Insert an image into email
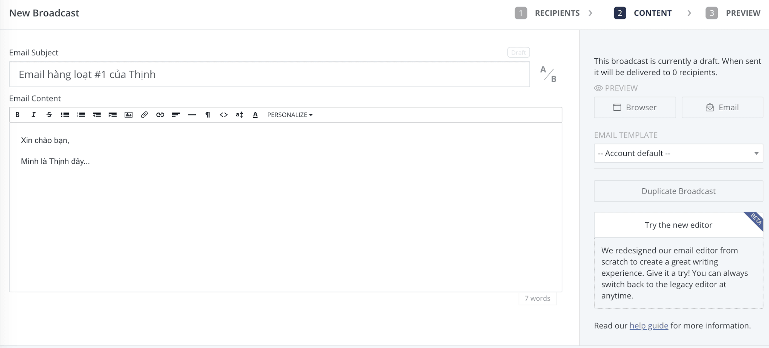 pos(128,115)
